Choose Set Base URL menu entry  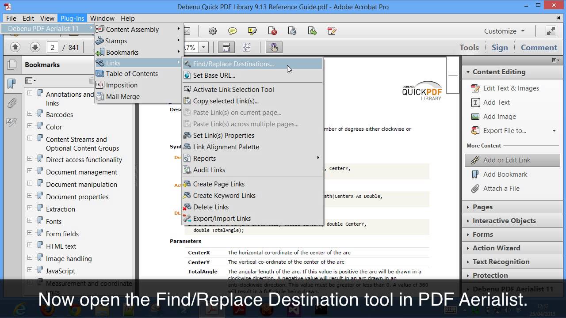pos(252,75)
